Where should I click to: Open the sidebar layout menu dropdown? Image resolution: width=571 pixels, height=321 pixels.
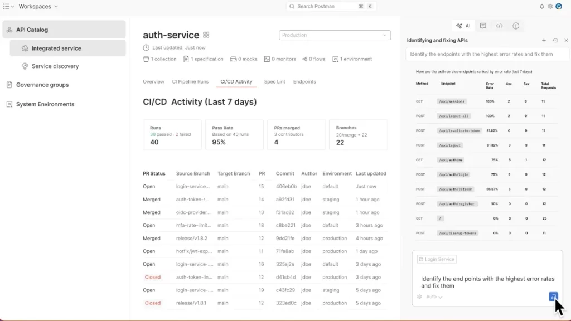(8, 6)
